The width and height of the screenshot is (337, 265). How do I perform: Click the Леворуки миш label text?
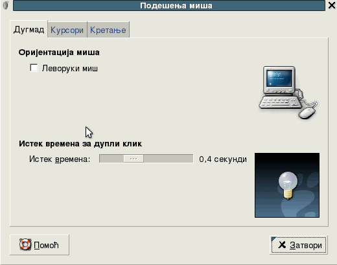pyautogui.click(x=70, y=69)
